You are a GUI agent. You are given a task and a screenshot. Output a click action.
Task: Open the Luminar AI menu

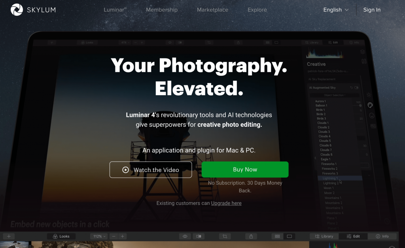pyautogui.click(x=115, y=10)
